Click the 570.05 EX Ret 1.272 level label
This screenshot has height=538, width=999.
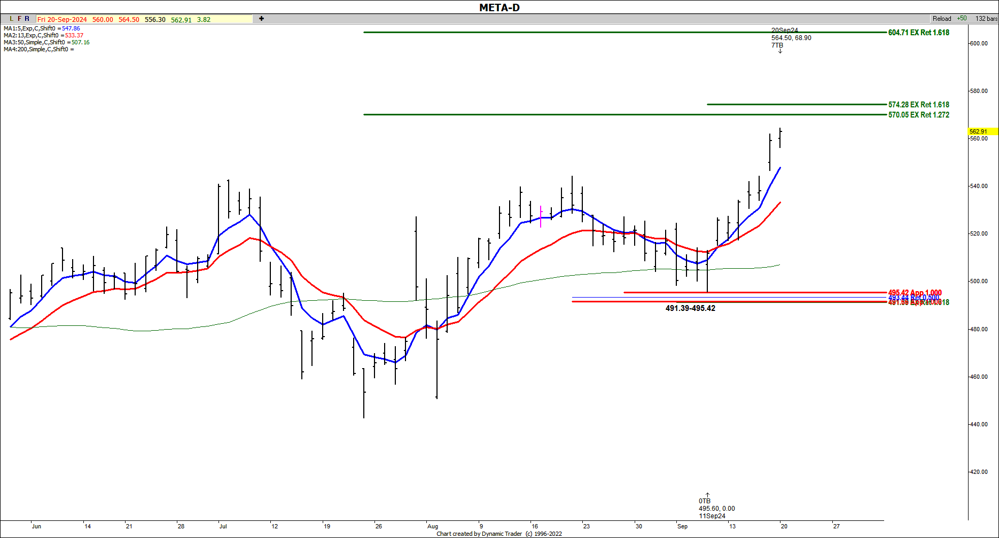point(919,115)
